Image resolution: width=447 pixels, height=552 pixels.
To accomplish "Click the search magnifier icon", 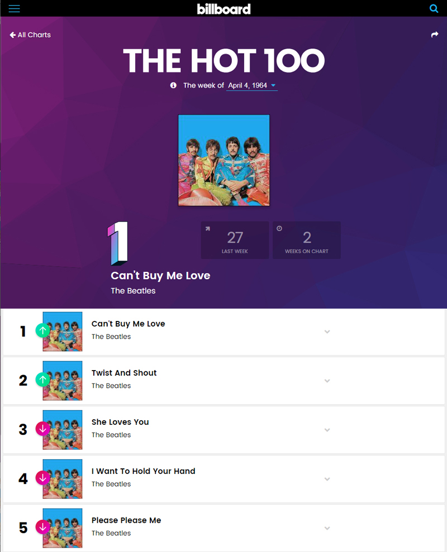I will click(x=434, y=8).
